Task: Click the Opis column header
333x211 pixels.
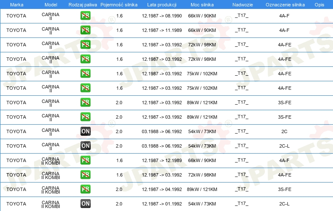Action: [319, 4]
